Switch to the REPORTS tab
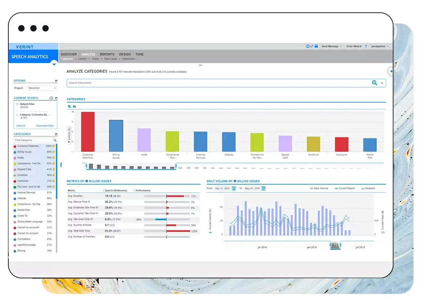The width and height of the screenshot is (440, 303). pos(107,54)
